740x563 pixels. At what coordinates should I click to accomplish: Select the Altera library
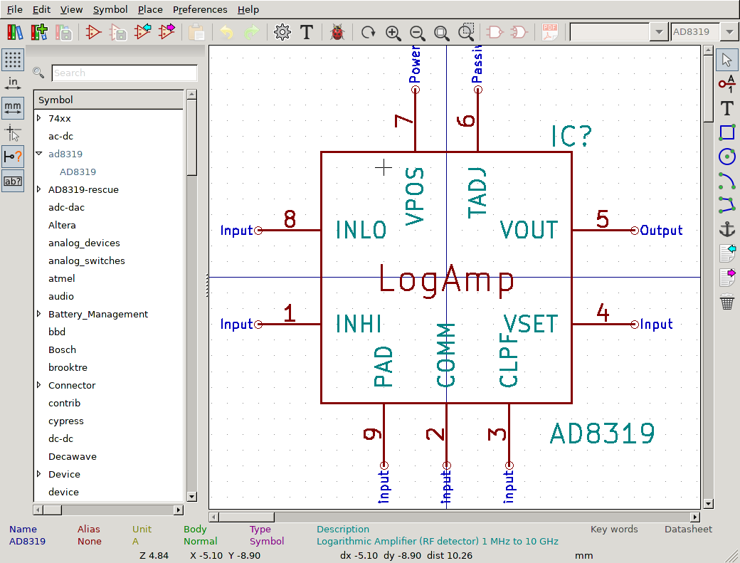tap(62, 225)
